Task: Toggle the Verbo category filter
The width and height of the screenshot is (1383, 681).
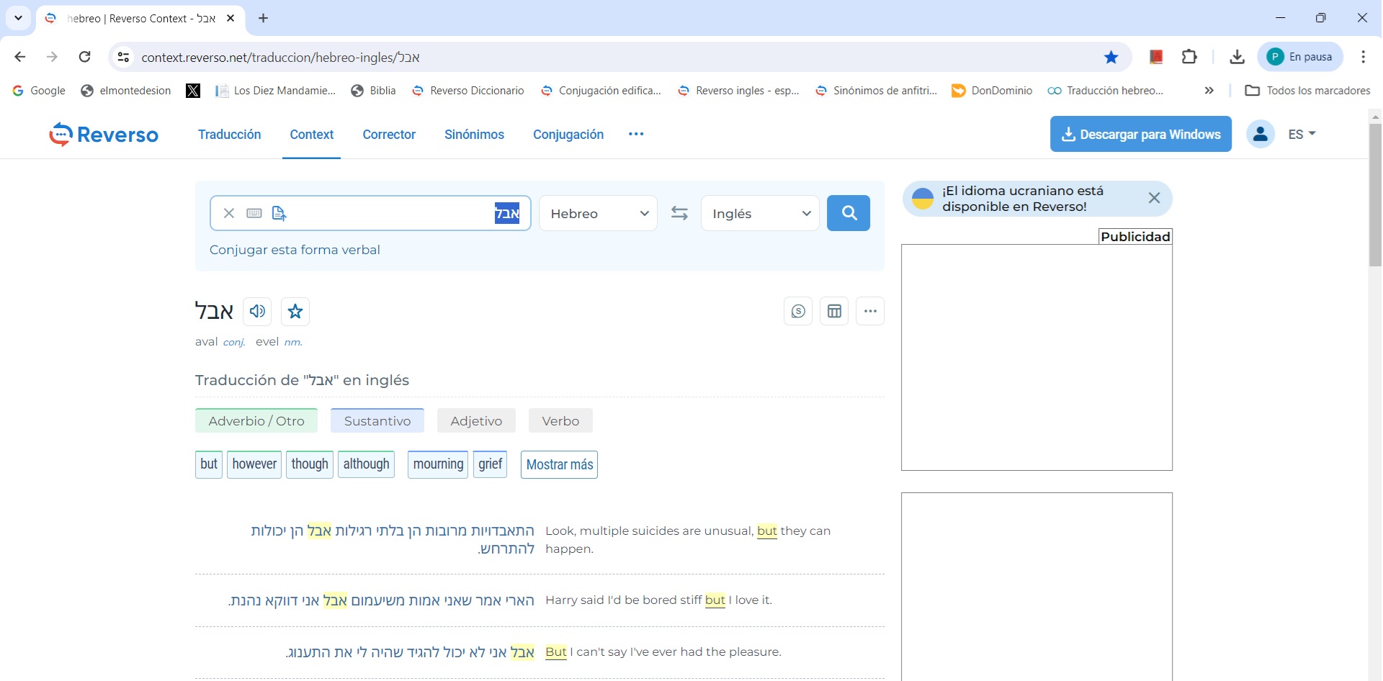Action: click(560, 421)
